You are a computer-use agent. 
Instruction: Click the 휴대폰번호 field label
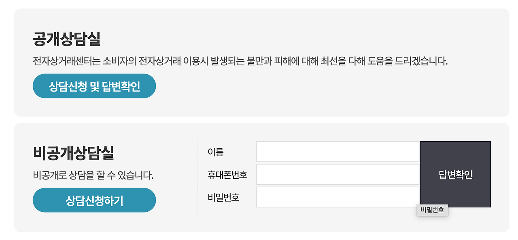228,174
